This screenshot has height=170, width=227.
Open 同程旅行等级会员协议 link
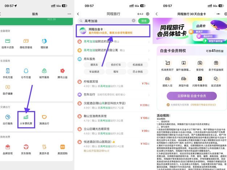pyautogui.click(x=203, y=105)
